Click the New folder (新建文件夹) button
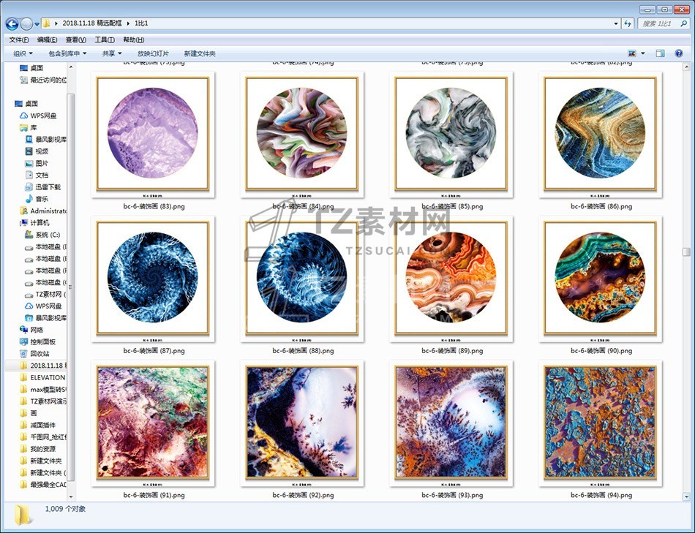 (200, 53)
